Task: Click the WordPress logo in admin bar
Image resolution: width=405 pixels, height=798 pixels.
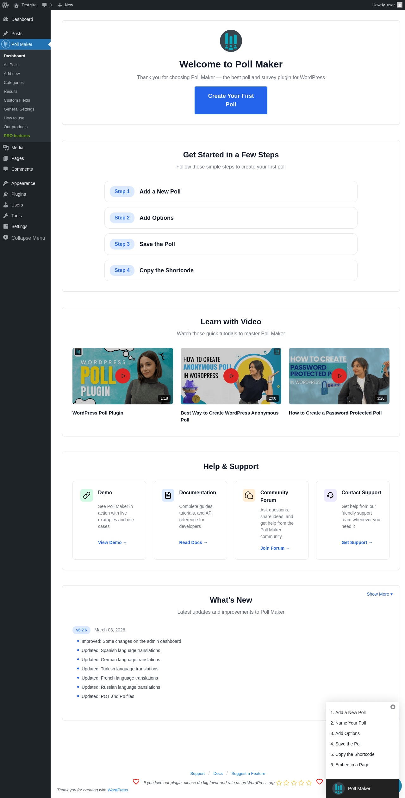Action: 5,5
